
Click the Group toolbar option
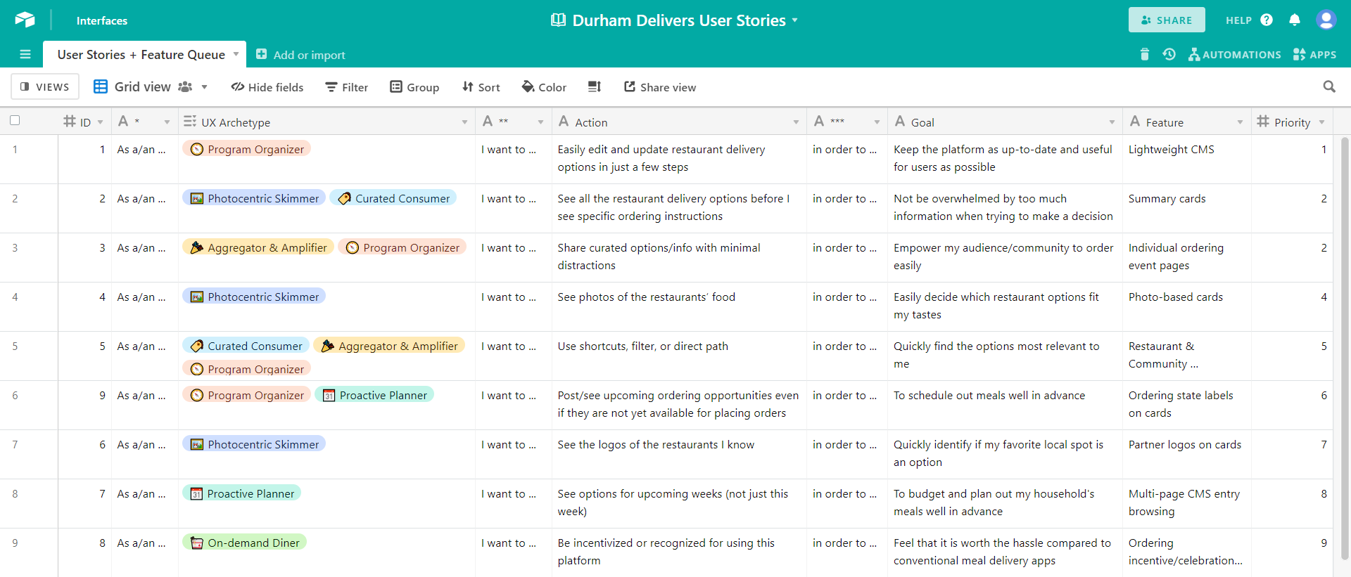[414, 87]
